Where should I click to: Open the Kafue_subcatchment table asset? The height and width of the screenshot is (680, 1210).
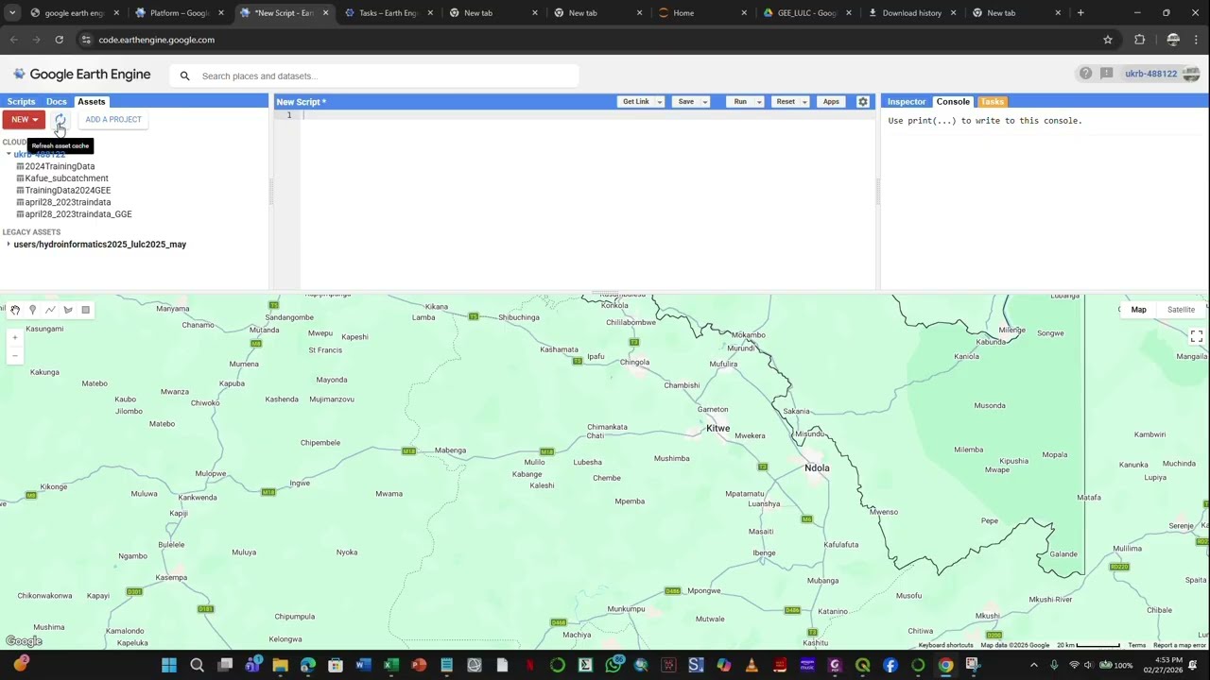pyautogui.click(x=66, y=178)
